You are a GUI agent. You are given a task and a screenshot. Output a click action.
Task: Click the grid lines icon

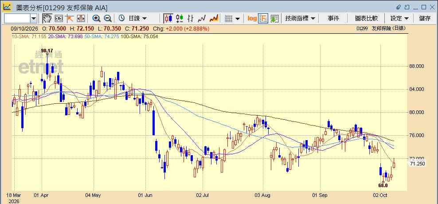pyautogui.click(x=229, y=19)
